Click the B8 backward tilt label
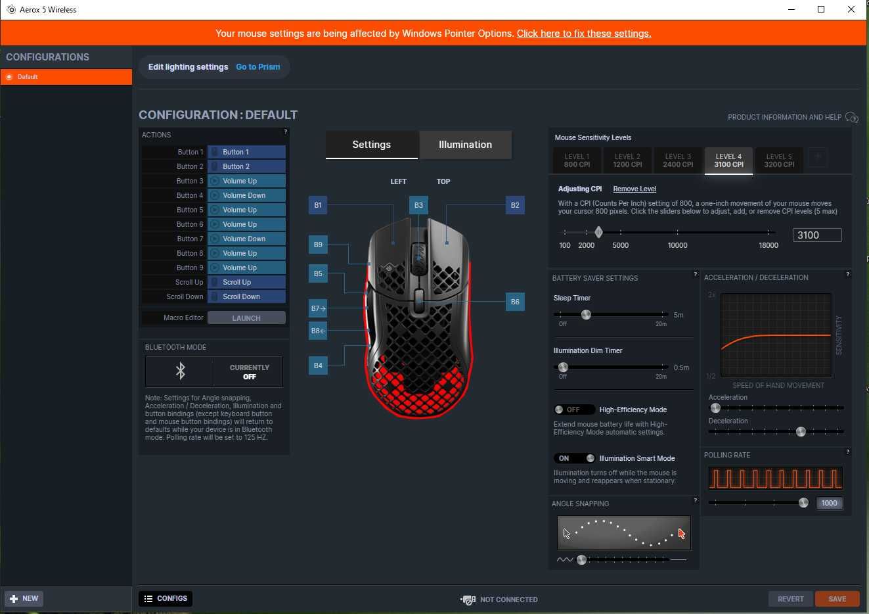 (318, 331)
